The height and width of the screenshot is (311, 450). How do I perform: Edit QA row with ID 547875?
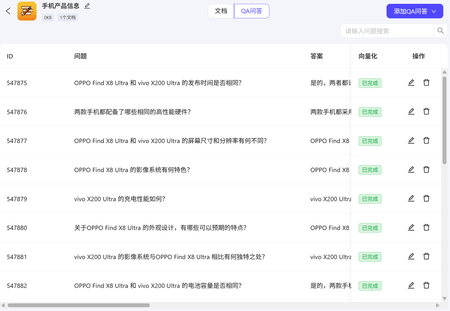click(411, 83)
